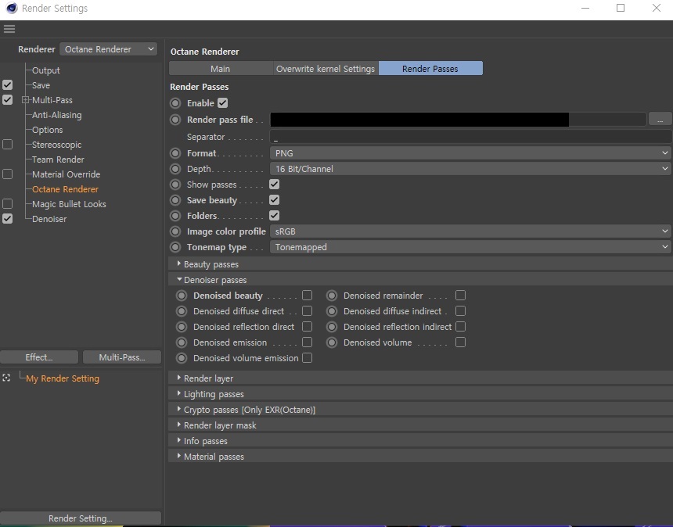
Task: Click the animation dot for Save beauty
Action: click(175, 200)
